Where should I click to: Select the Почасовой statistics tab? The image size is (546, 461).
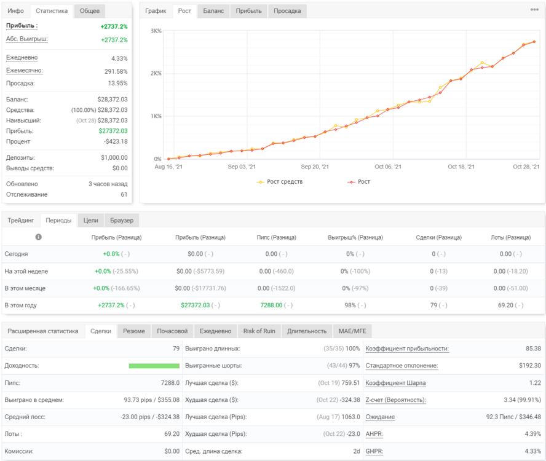click(172, 331)
